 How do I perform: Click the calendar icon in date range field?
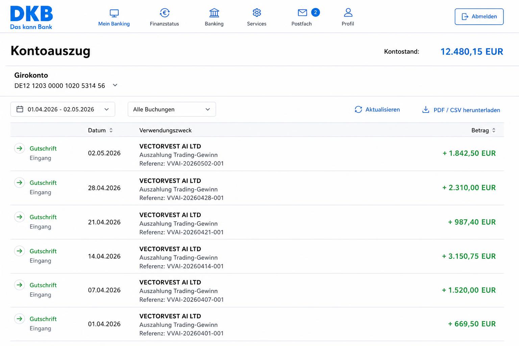click(20, 109)
